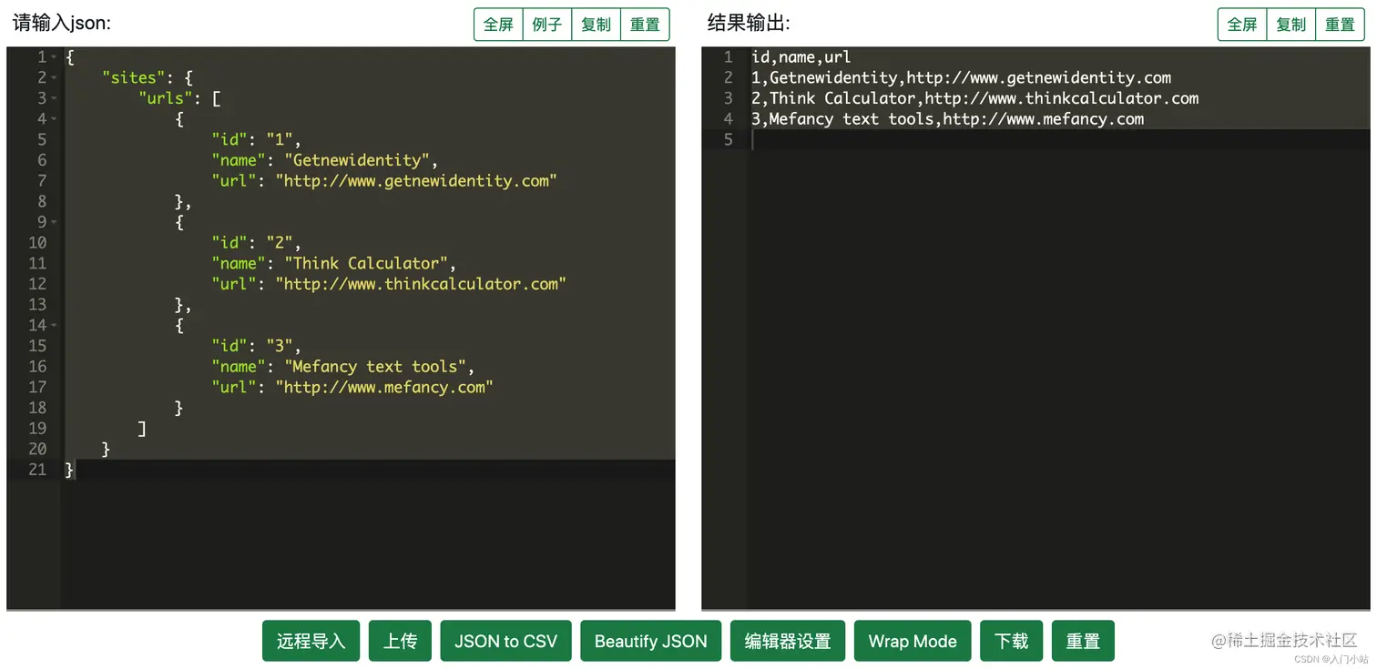Image resolution: width=1377 pixels, height=669 pixels.
Task: Open 编辑器设置 editor settings
Action: (x=788, y=641)
